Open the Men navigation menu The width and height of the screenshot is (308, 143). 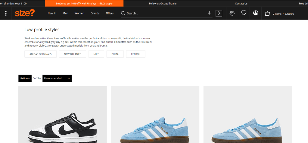[x=65, y=13]
